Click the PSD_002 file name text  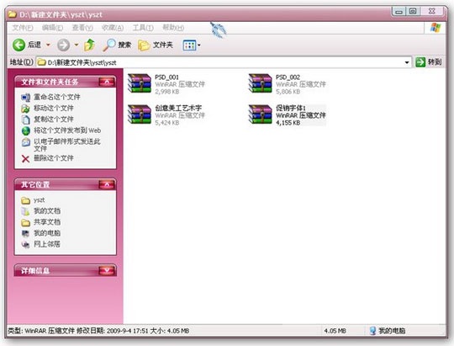pos(288,77)
